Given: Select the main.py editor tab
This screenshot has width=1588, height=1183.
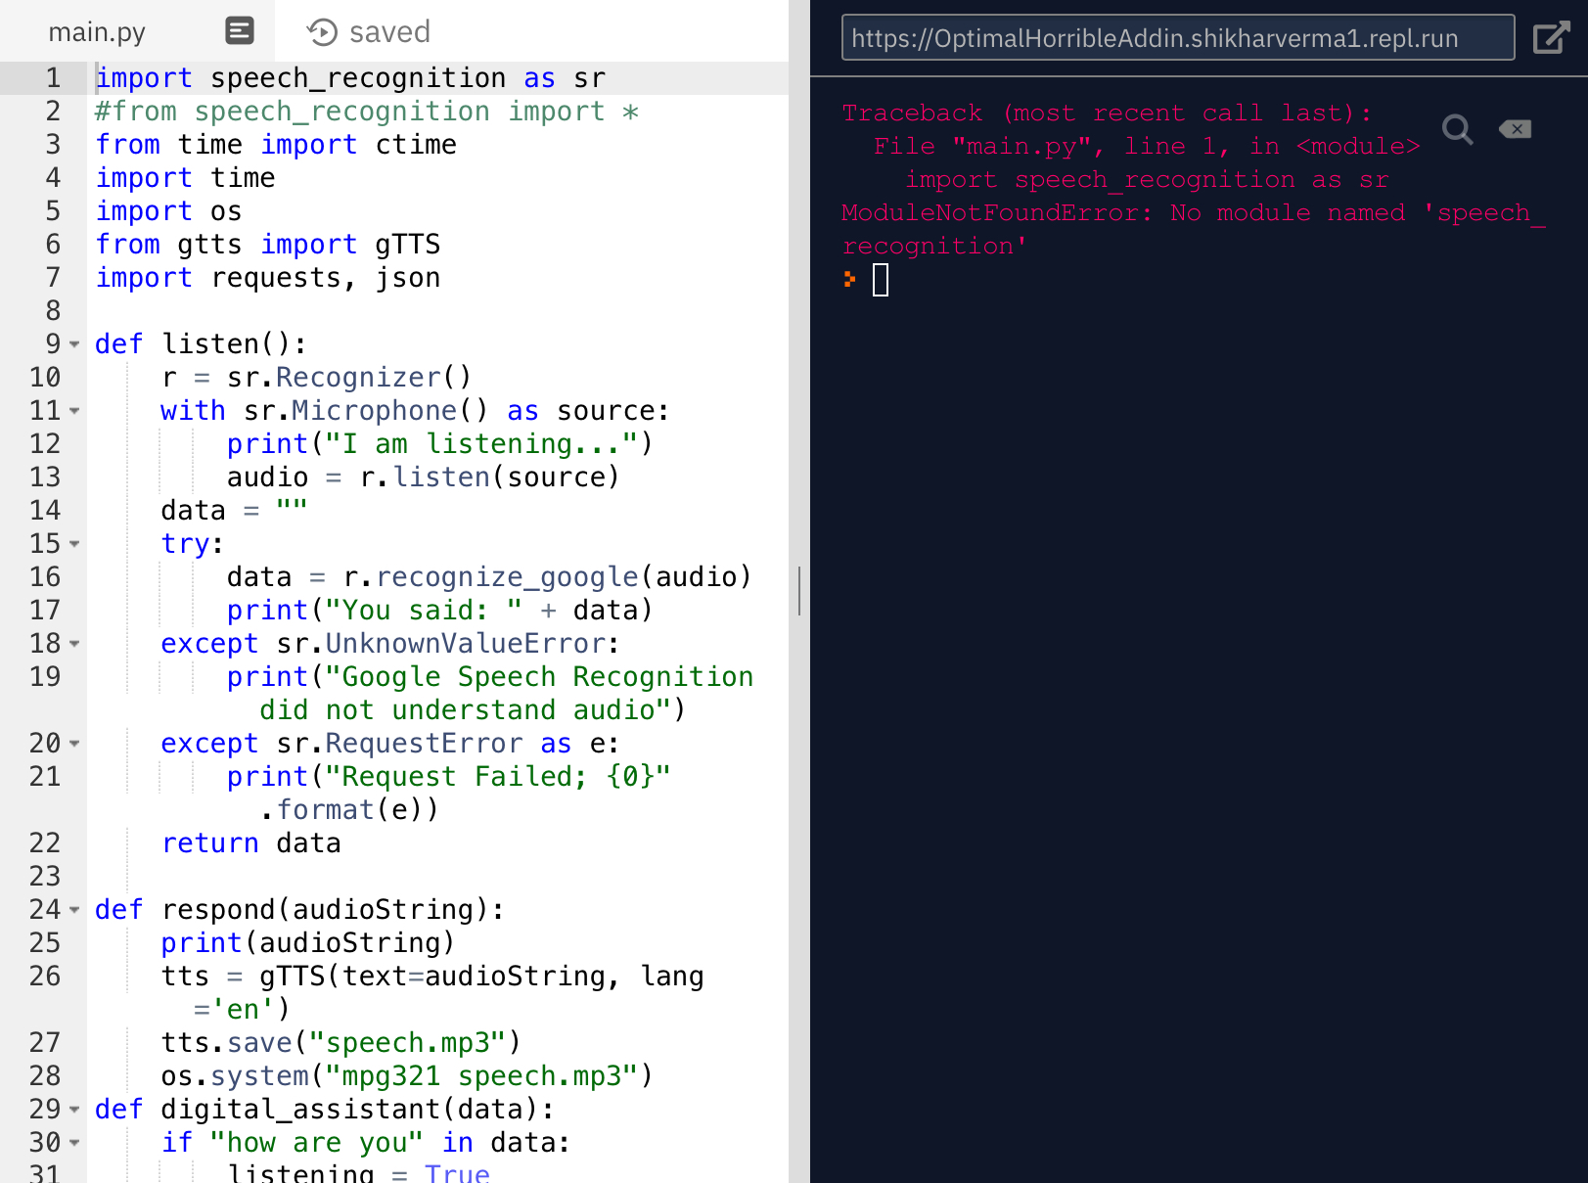Looking at the screenshot, I should click(96, 30).
